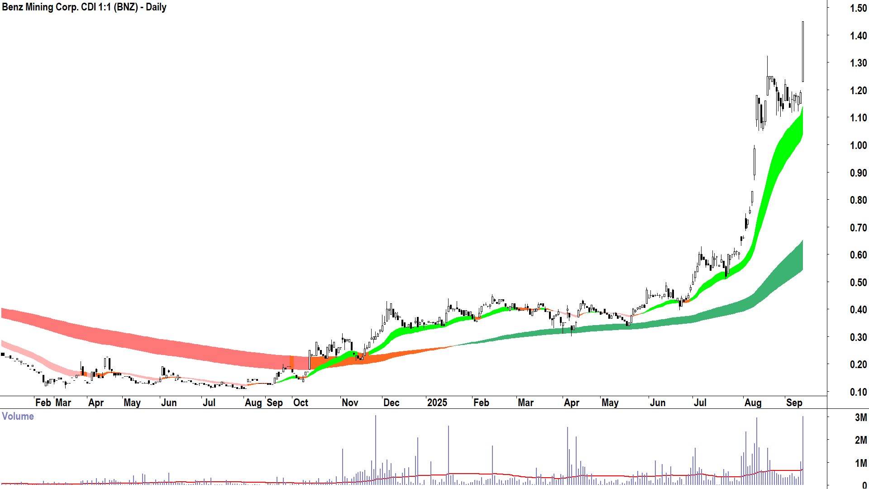The image size is (869, 489).
Task: Click the Oct month marker on time axis
Action: (x=301, y=403)
